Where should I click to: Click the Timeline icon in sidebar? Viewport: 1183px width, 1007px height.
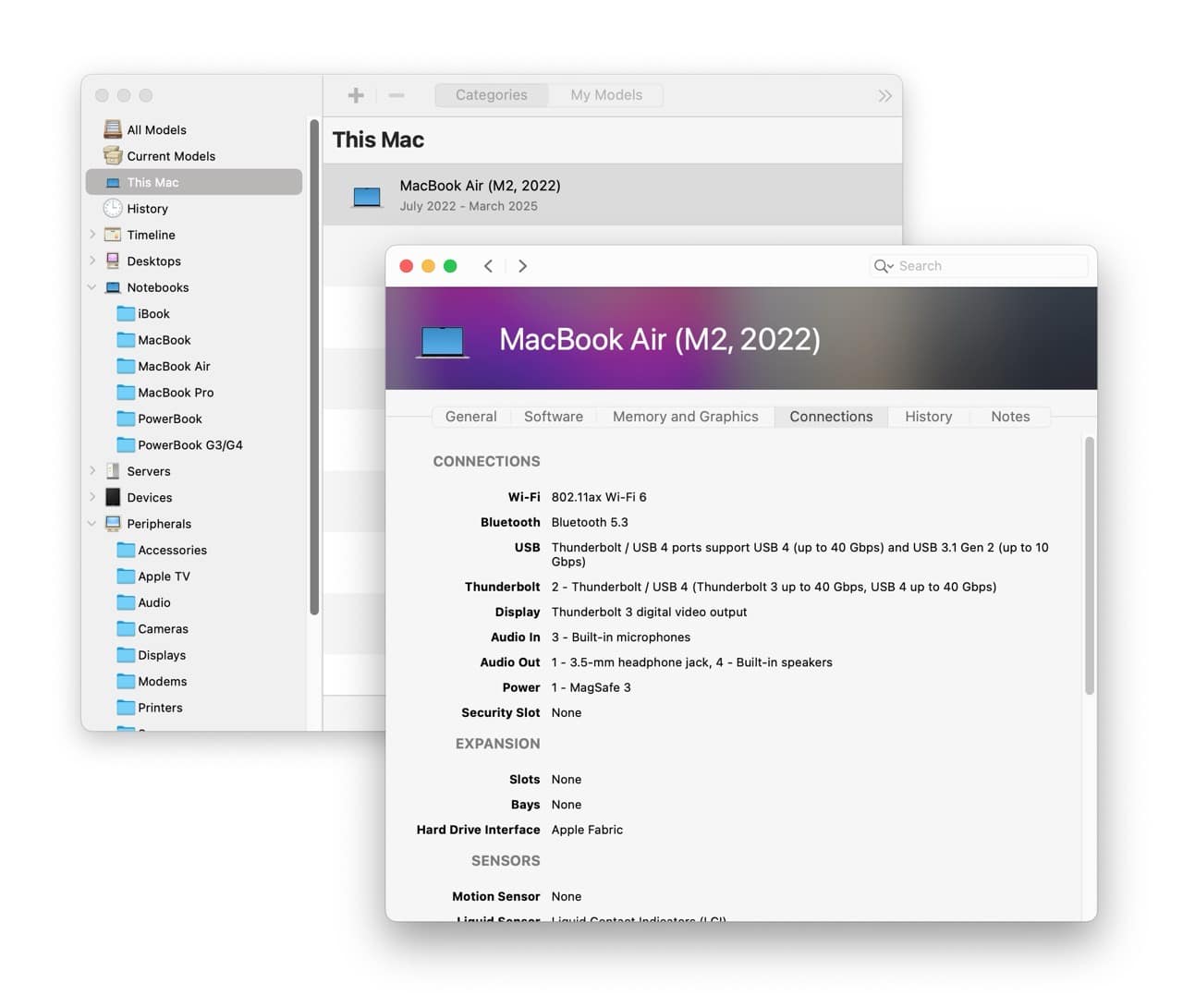click(113, 235)
